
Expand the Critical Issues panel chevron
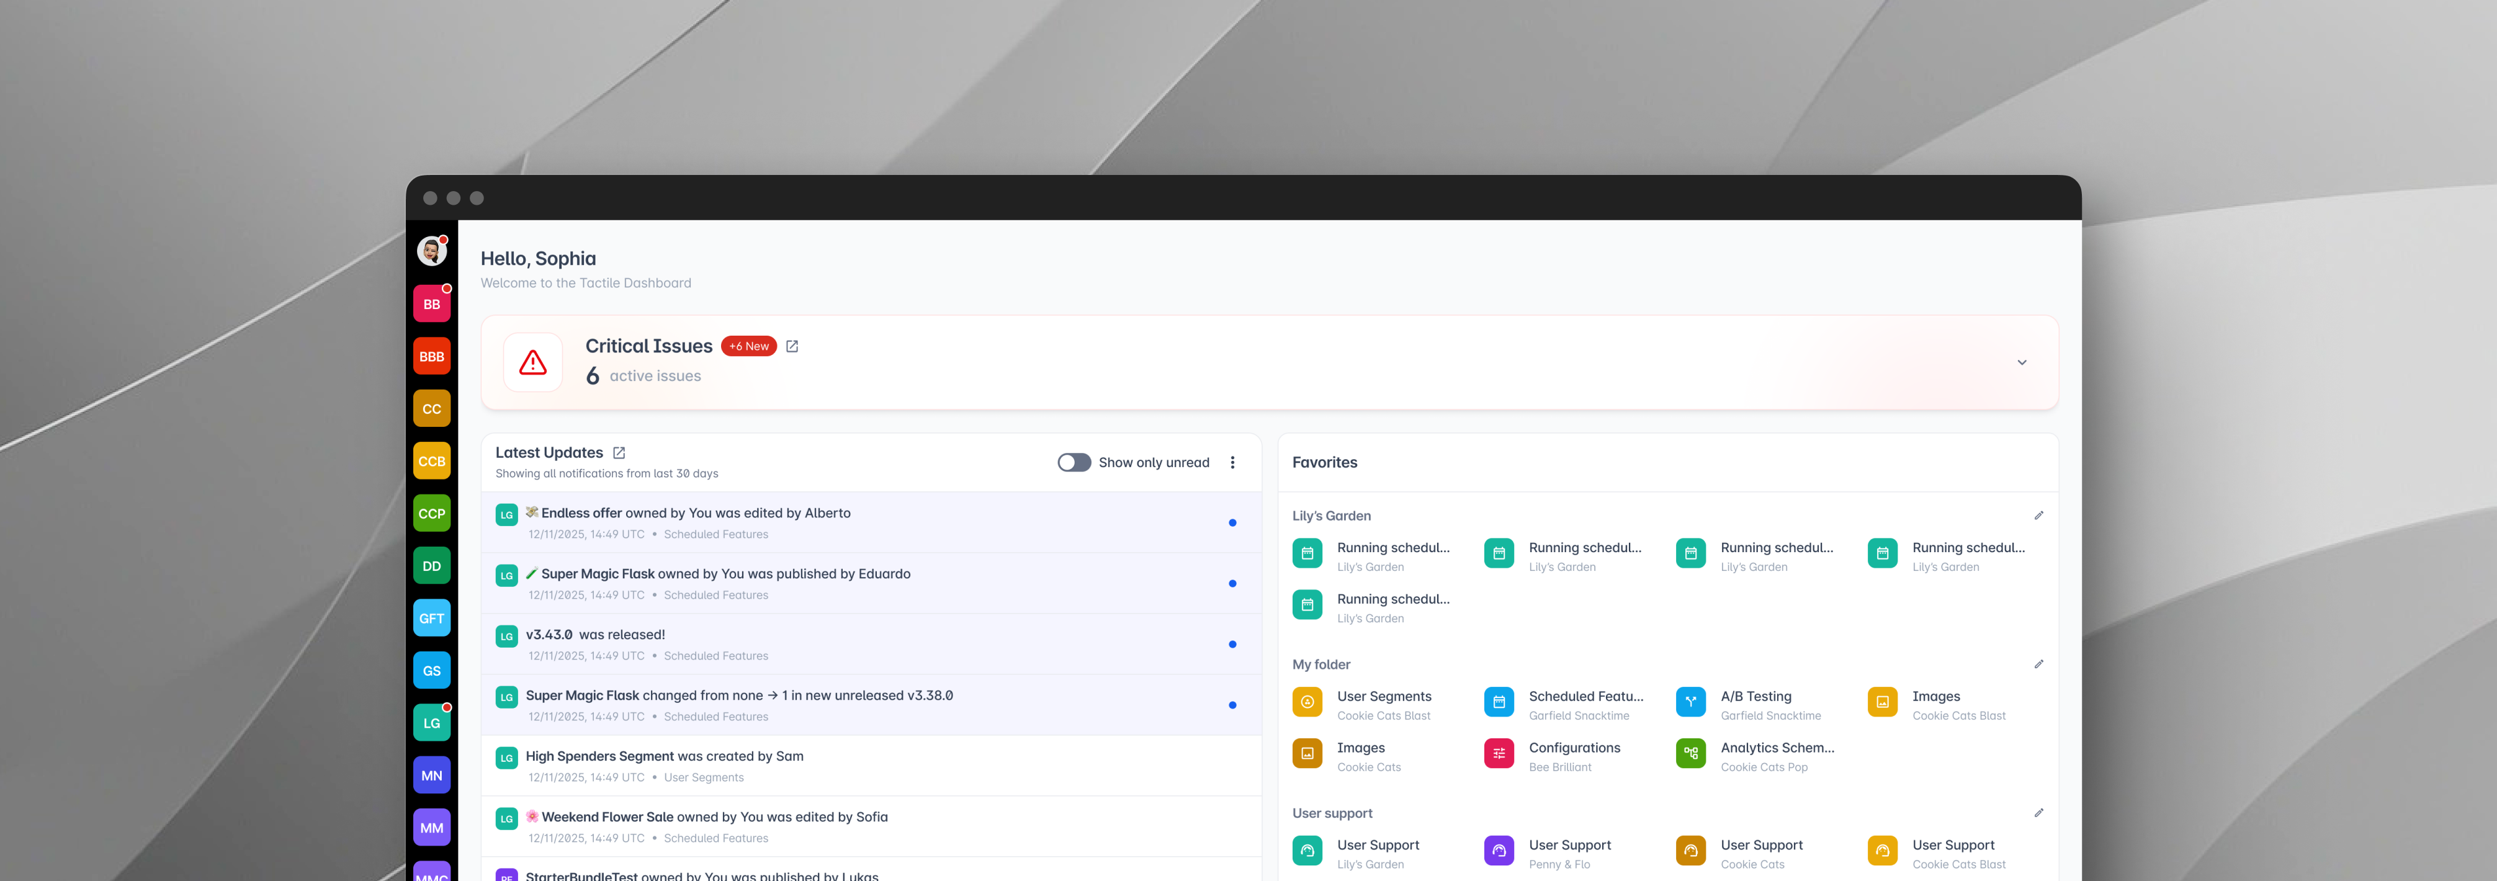click(2022, 362)
